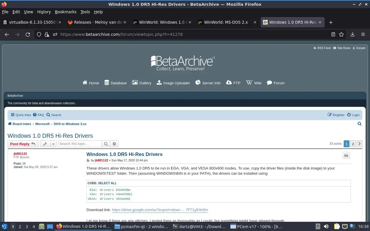The width and height of the screenshot is (370, 231).
Task: Switch to WinWorld: Windows 1.0 tab
Action: coord(162,22)
